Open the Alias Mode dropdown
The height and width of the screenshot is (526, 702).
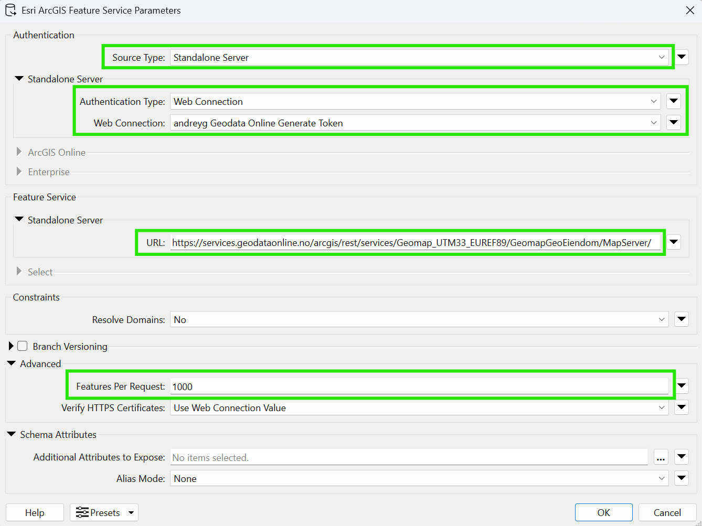pos(419,478)
